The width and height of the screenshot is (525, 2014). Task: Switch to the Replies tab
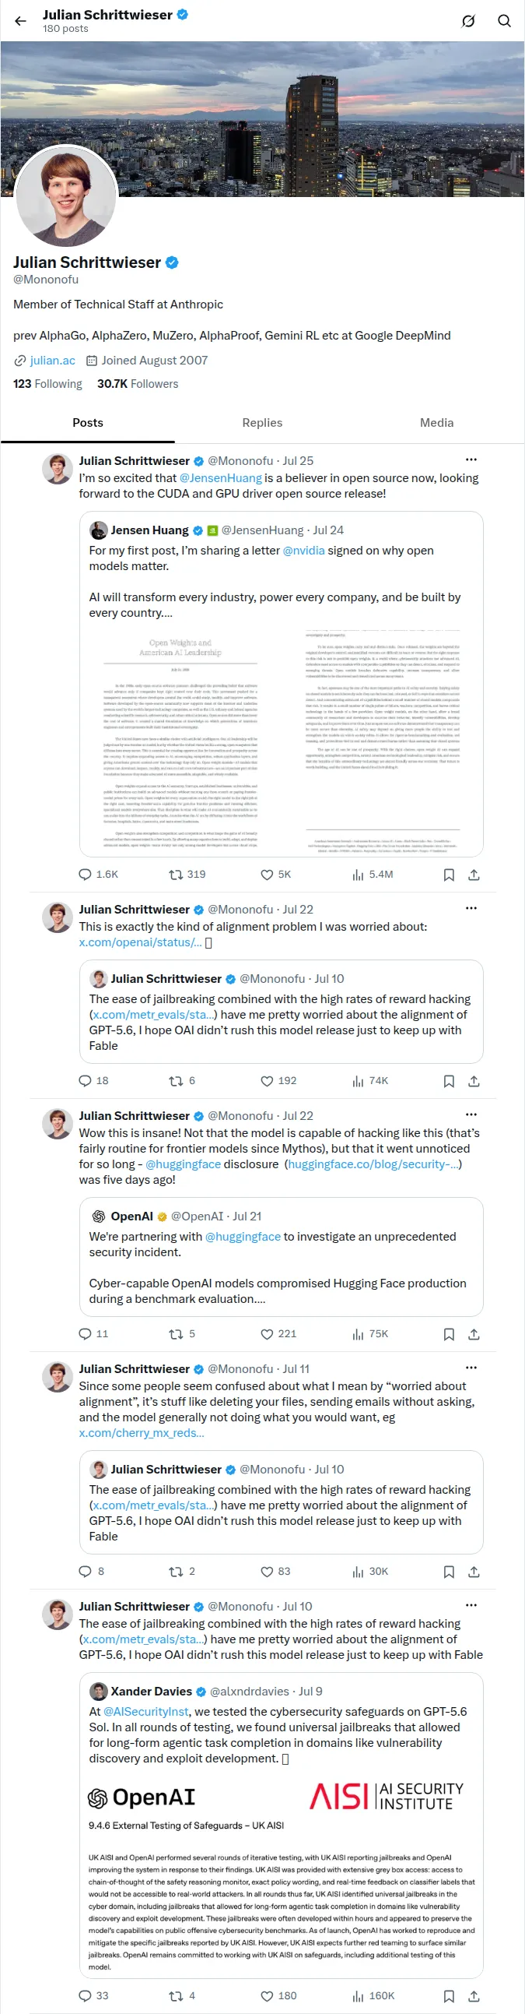point(263,423)
